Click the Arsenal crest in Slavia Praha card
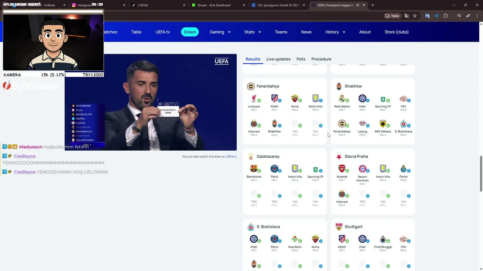Image resolution: width=483 pixels, height=271 pixels. click(342, 169)
